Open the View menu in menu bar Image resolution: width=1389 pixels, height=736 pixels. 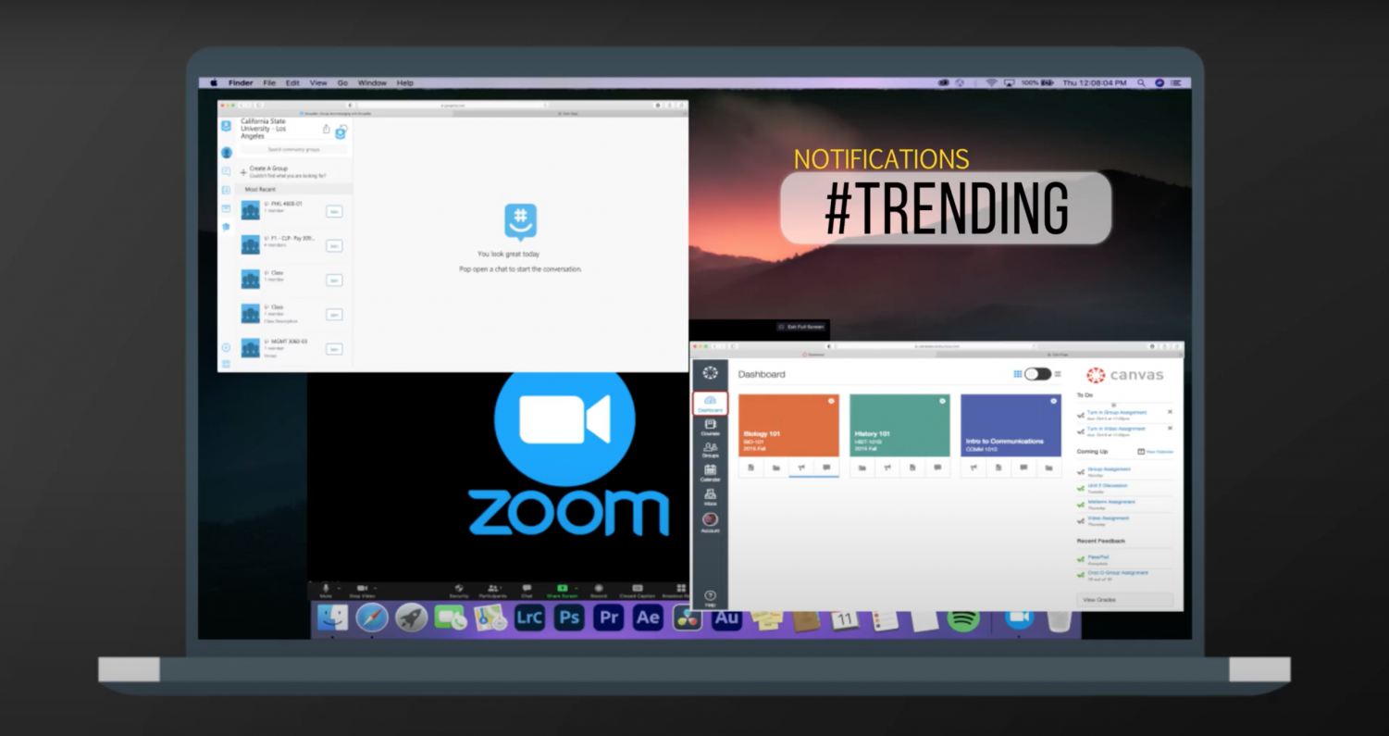click(x=318, y=83)
